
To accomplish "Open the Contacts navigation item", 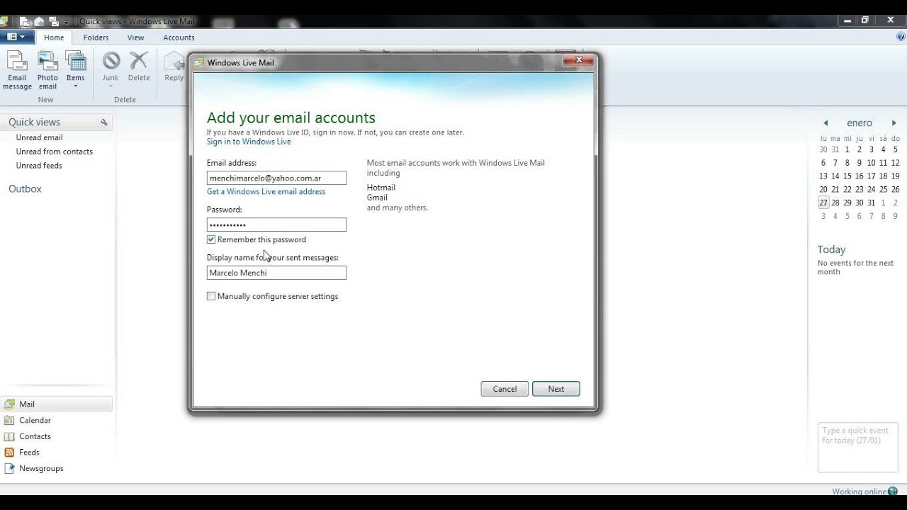I will point(35,436).
